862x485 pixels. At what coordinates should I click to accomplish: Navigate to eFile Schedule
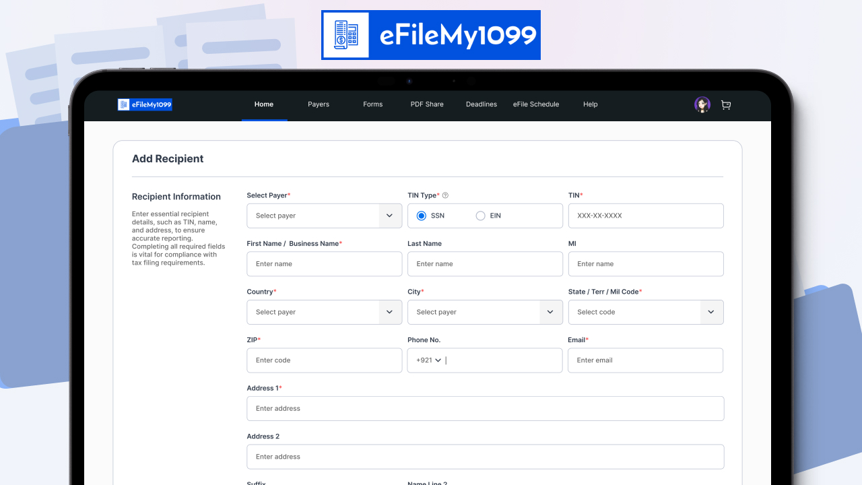535,104
